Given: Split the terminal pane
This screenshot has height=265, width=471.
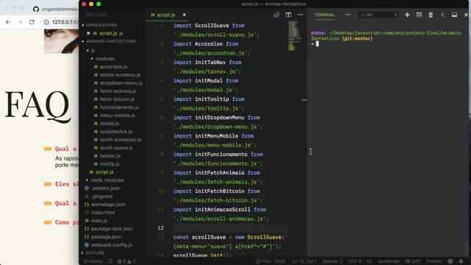Looking at the screenshot, I should tap(419, 15).
